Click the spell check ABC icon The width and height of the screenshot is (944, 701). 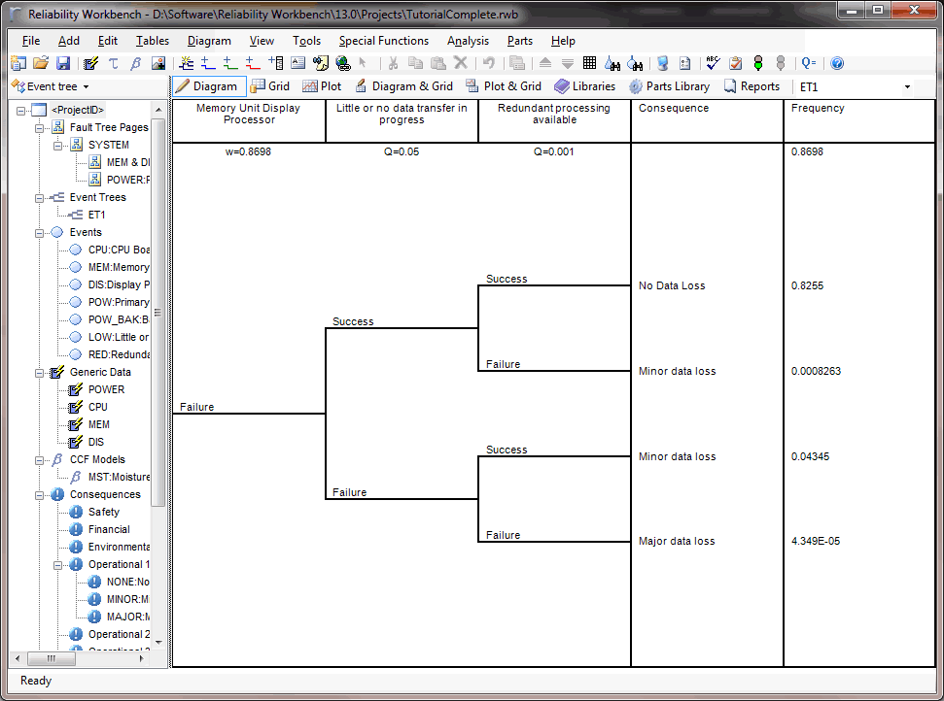[x=713, y=63]
